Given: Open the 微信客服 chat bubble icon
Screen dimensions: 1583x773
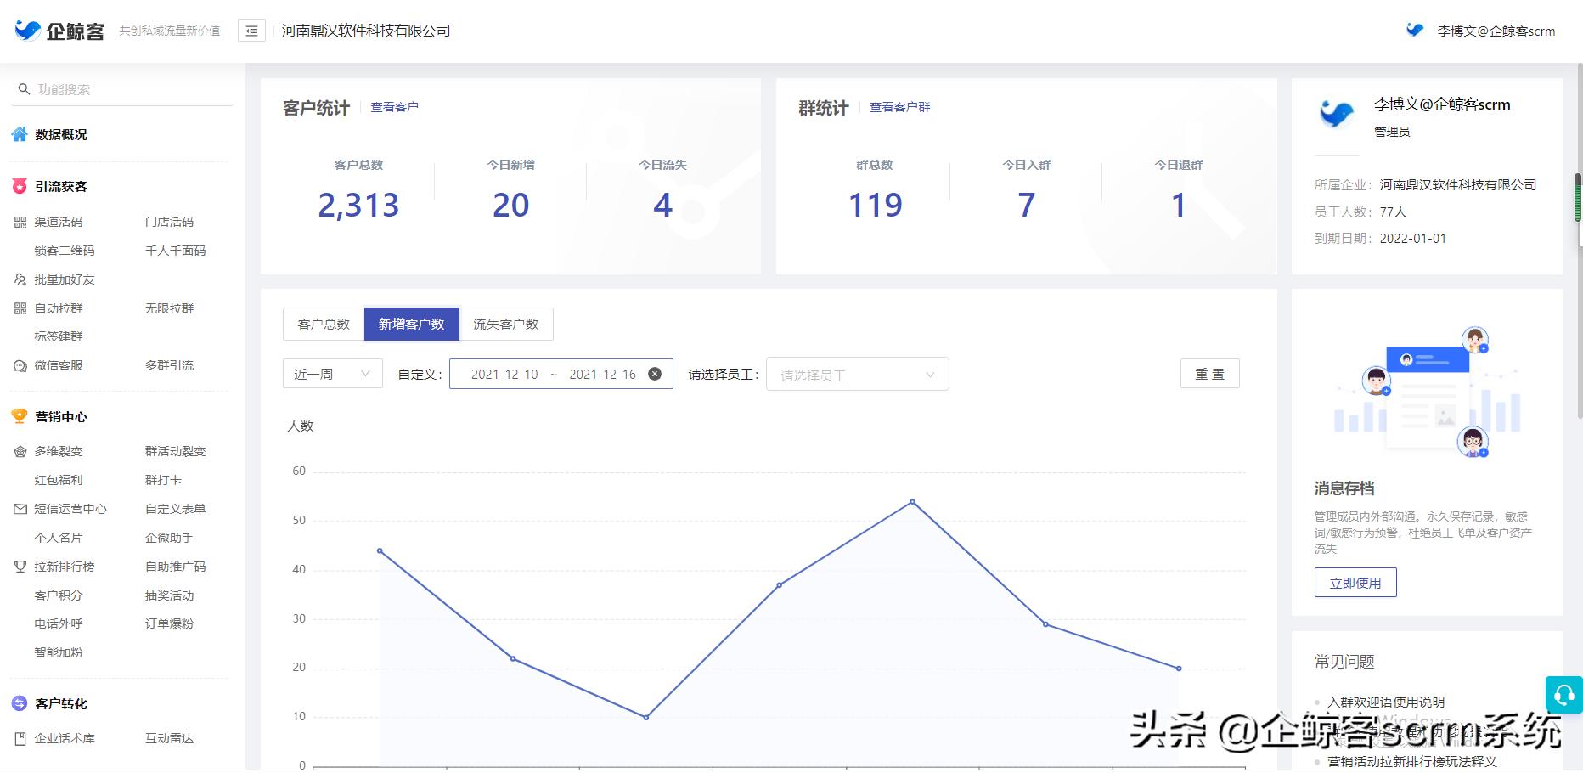Looking at the screenshot, I should tap(19, 365).
